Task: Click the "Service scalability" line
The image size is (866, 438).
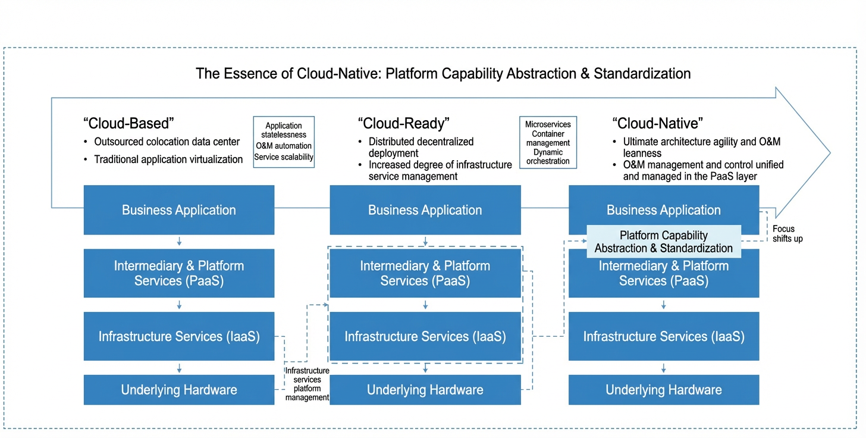Action: (284, 157)
